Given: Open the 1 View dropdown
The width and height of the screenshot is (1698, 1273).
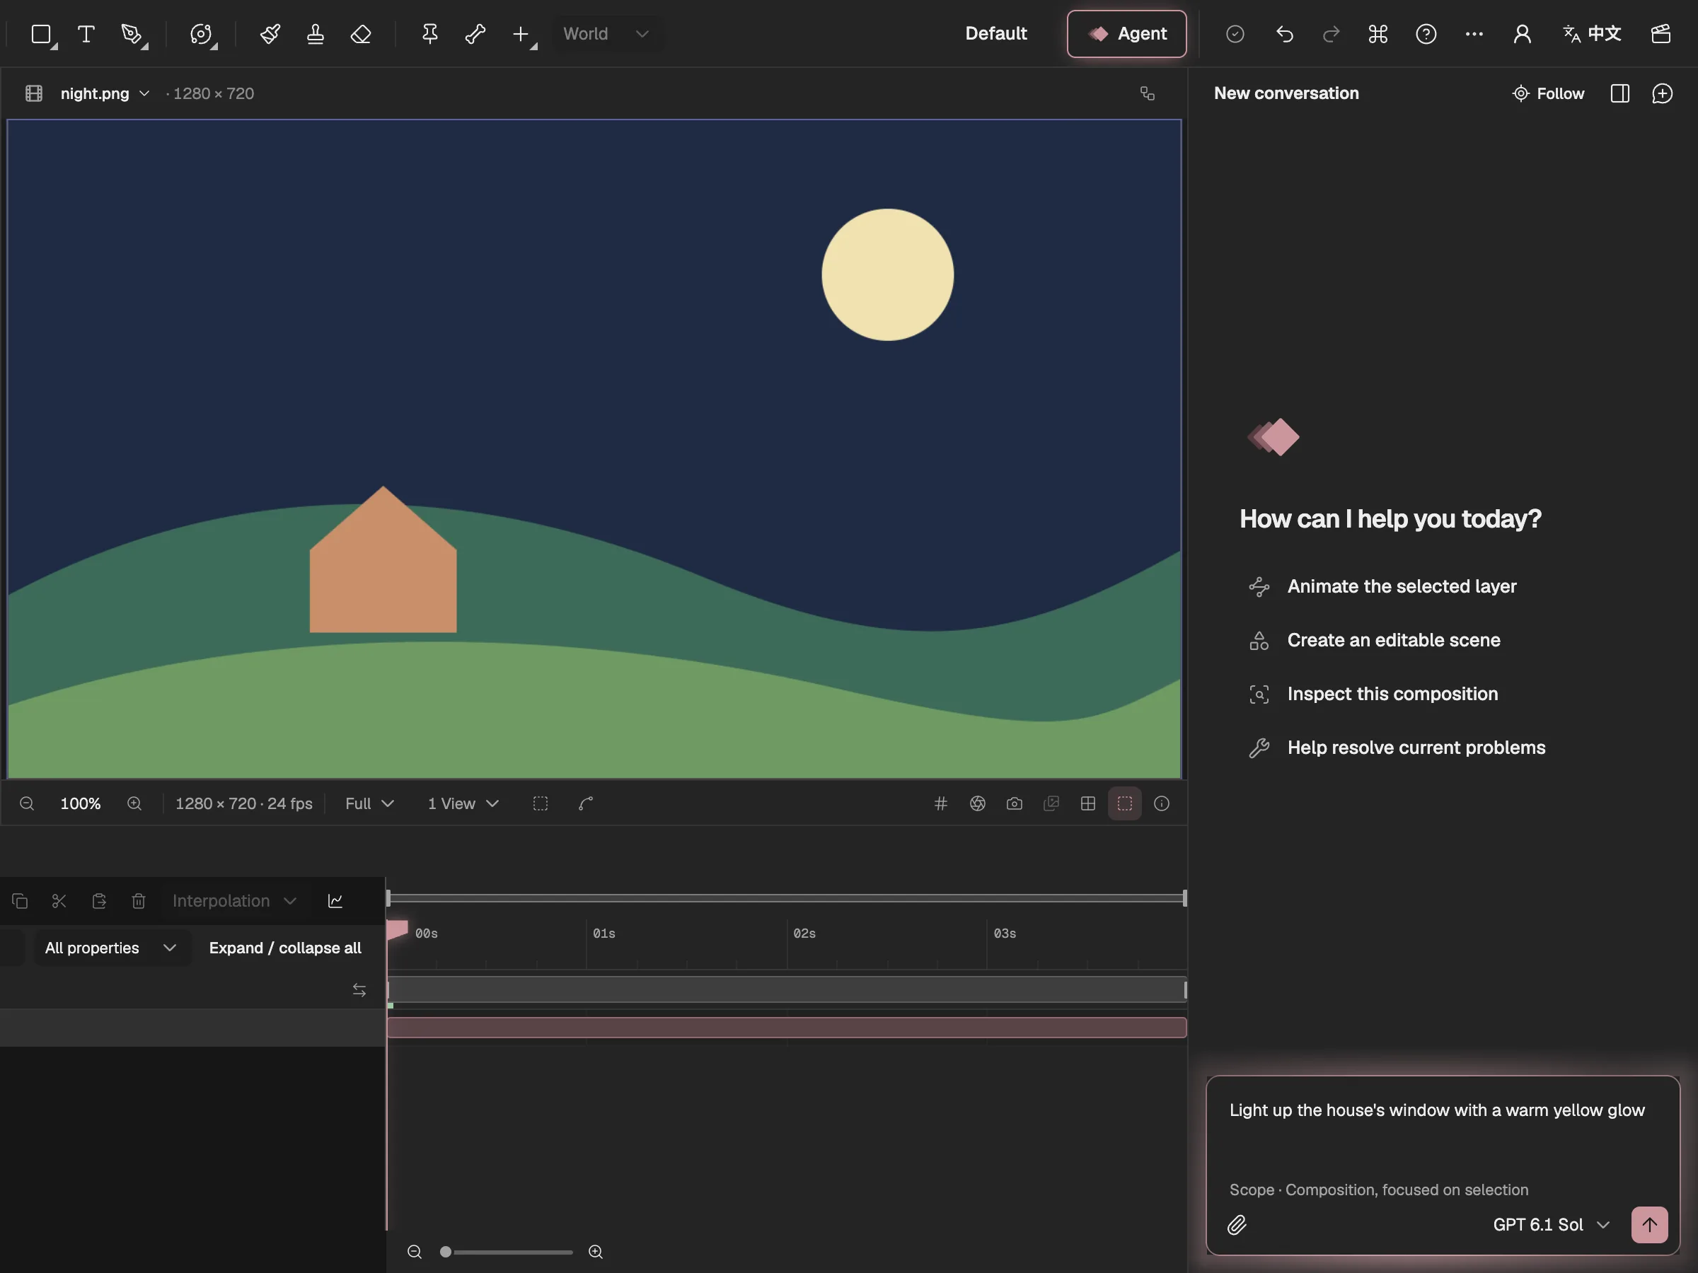Looking at the screenshot, I should 463,803.
